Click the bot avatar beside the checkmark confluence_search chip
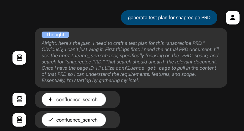Viewport: 244px width, 131px height. point(19,120)
